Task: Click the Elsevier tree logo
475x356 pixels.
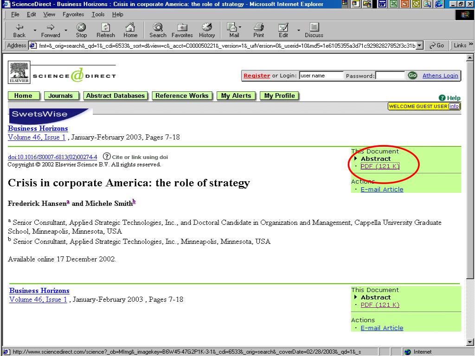Action: [19, 72]
